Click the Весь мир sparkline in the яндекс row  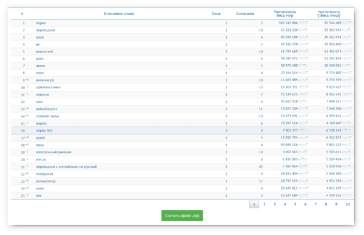[x=303, y=123]
